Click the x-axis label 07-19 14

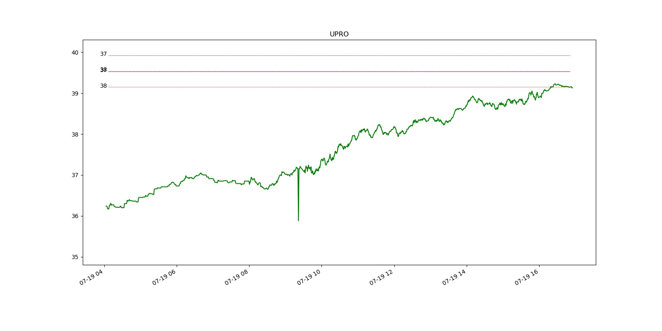click(454, 277)
